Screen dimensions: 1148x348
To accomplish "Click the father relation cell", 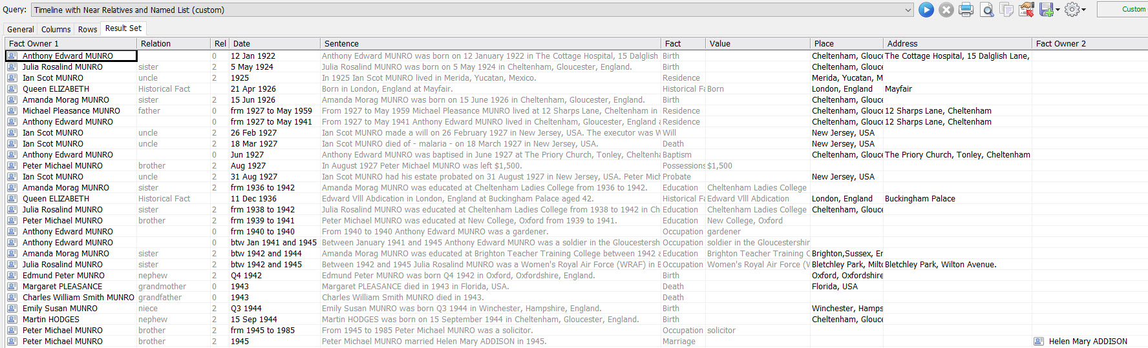I will pos(149,111).
